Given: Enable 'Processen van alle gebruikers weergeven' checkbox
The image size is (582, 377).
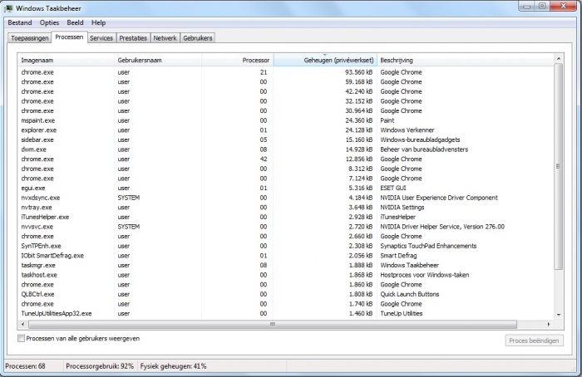Looking at the screenshot, I should click(22, 339).
